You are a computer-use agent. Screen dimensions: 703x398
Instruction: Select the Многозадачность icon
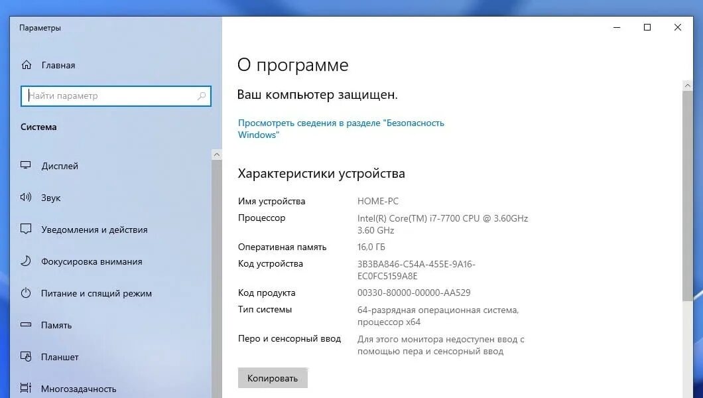click(x=26, y=388)
